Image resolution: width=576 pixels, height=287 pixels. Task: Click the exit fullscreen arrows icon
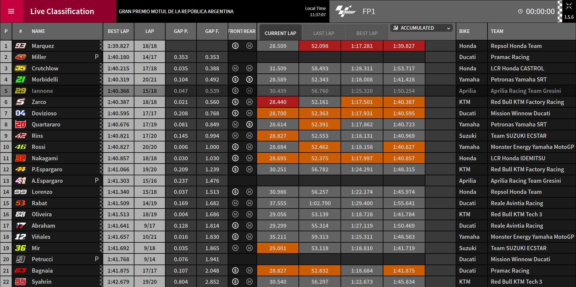click(x=569, y=6)
